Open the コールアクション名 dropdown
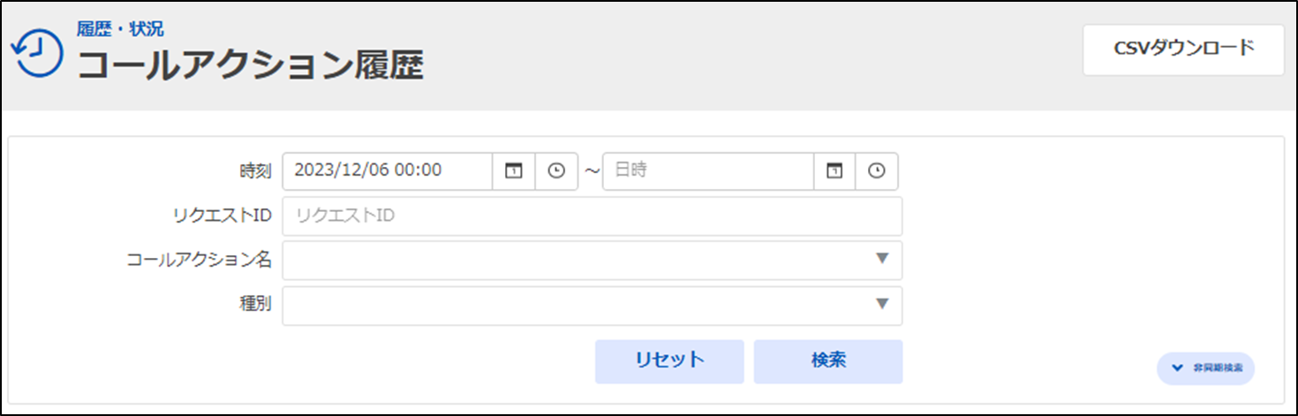The height and width of the screenshot is (416, 1298). tap(592, 260)
